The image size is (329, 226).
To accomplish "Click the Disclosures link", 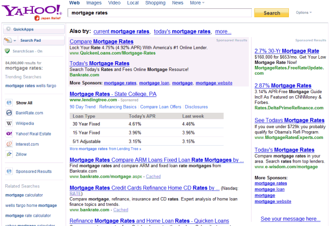I will click(x=196, y=107).
